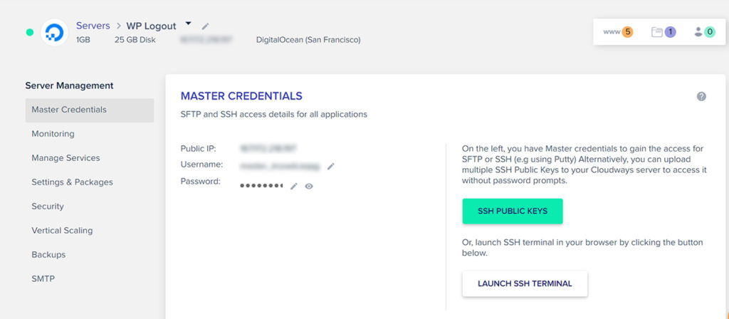Edit the username with pencil icon
Screen dimensions: 729x319
330,166
